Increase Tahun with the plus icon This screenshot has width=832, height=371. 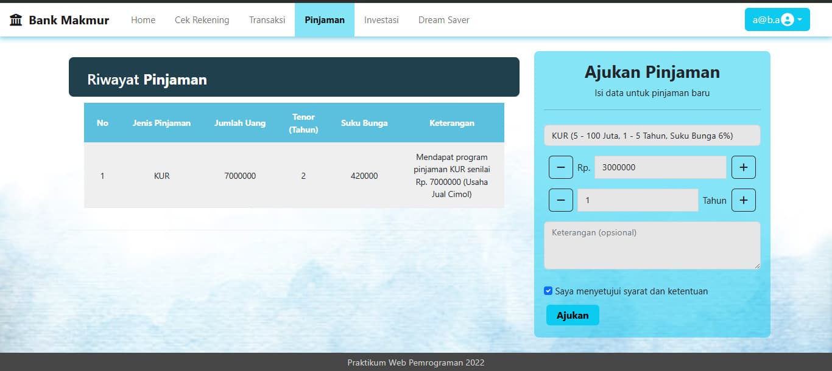(744, 199)
